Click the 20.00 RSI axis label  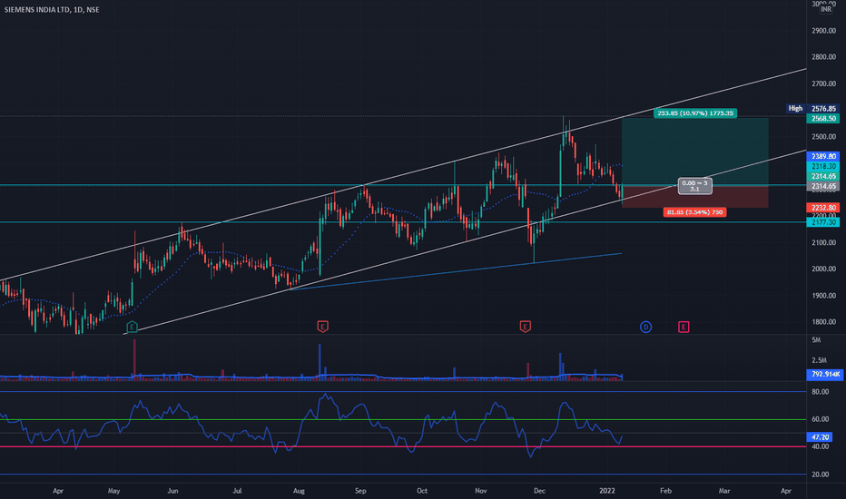(820, 475)
